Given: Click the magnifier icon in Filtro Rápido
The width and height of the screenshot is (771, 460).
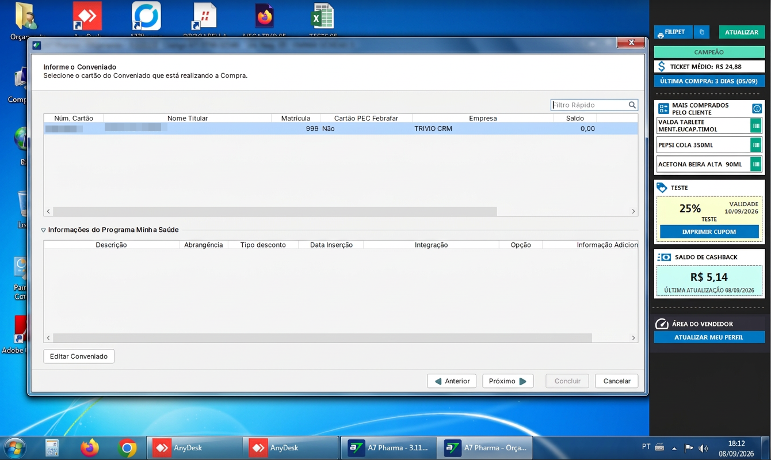Looking at the screenshot, I should 632,105.
